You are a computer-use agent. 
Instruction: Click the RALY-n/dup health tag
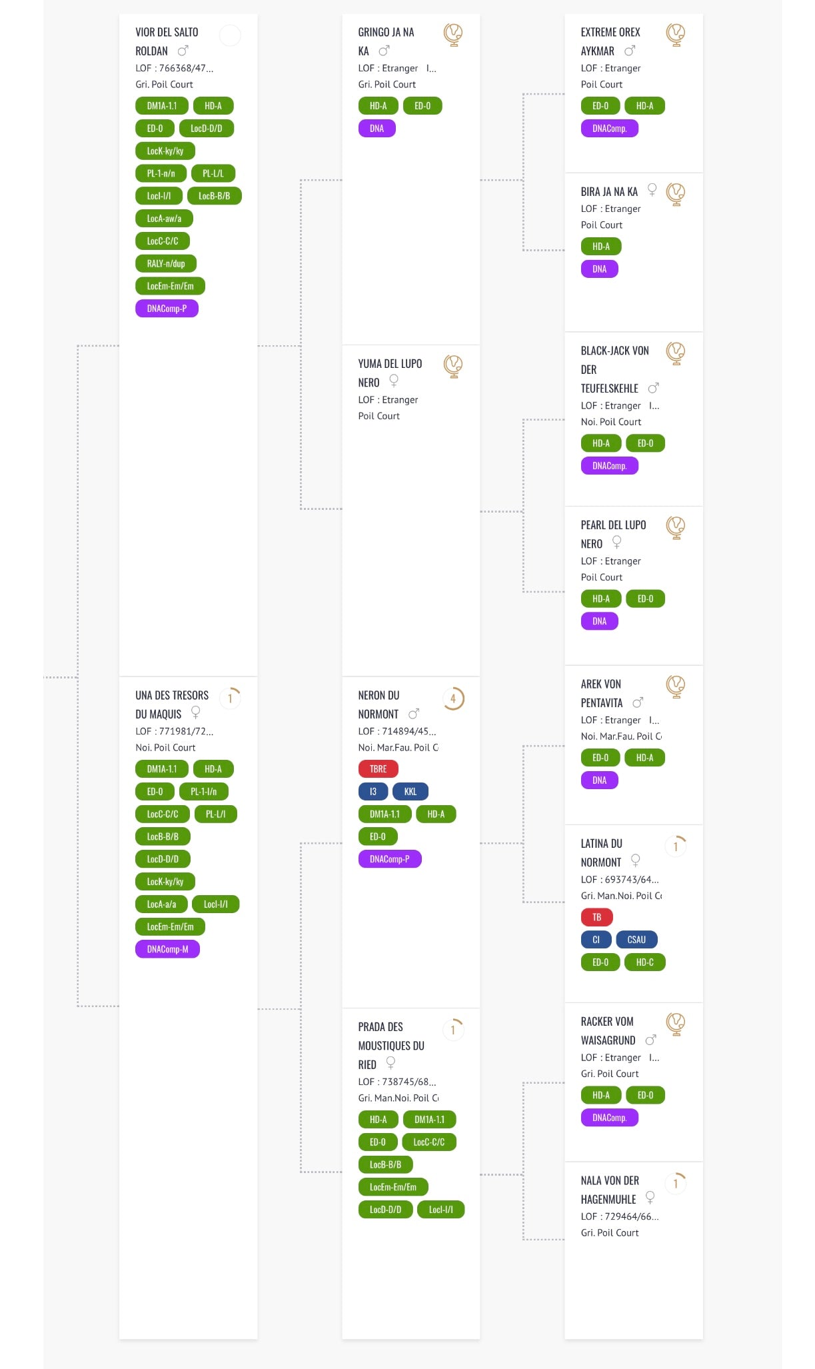166,264
